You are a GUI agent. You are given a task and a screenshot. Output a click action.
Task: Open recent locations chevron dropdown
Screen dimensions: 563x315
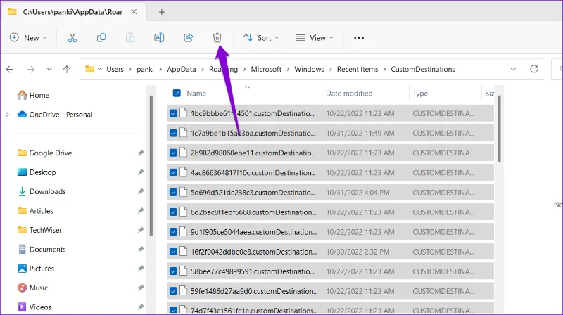click(49, 69)
